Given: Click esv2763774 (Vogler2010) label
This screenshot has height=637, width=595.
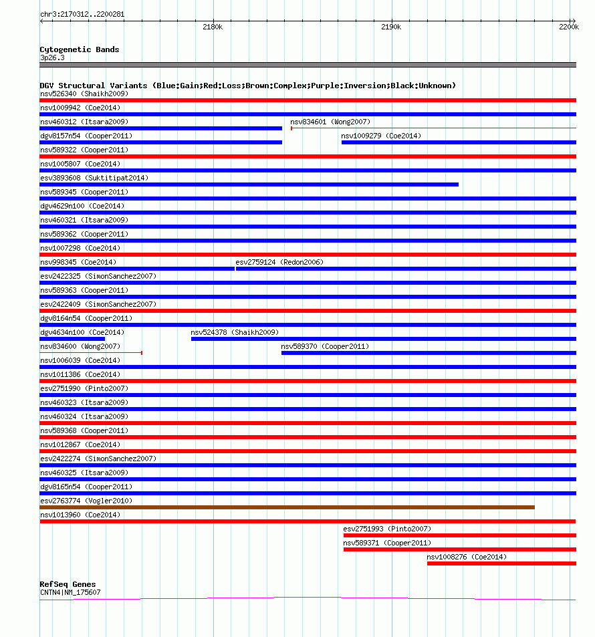Looking at the screenshot, I should (x=86, y=501).
